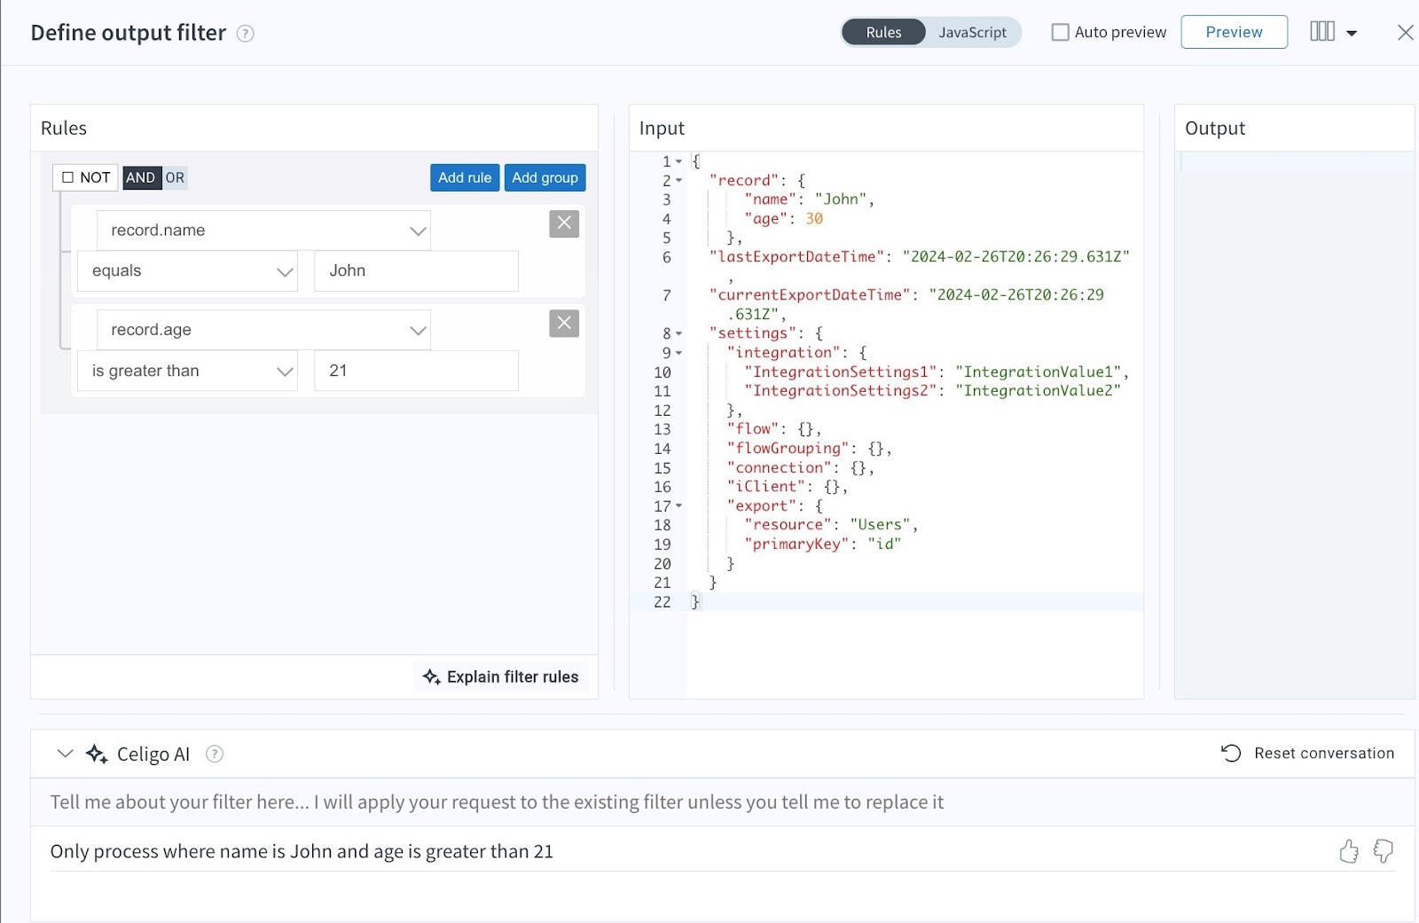Viewport: 1419px width, 923px height.
Task: Click the Celigo AI sparkle icon
Action: tap(97, 754)
